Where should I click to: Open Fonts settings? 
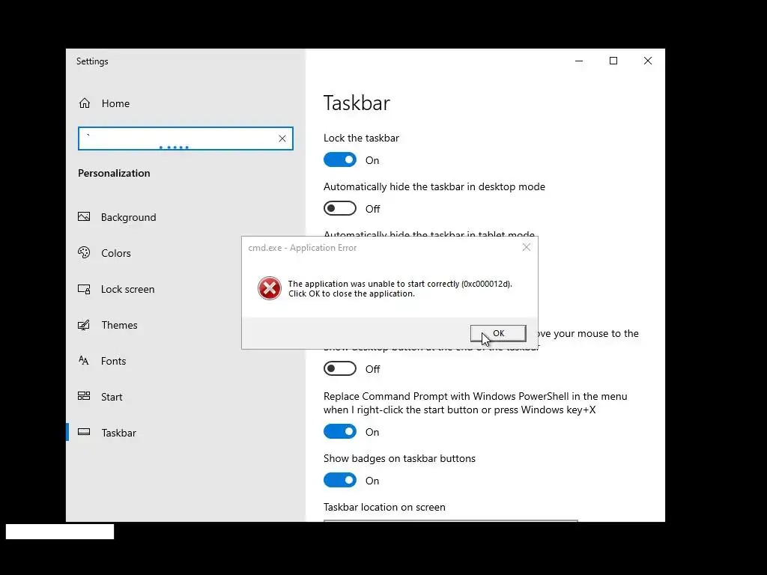[x=186, y=361]
